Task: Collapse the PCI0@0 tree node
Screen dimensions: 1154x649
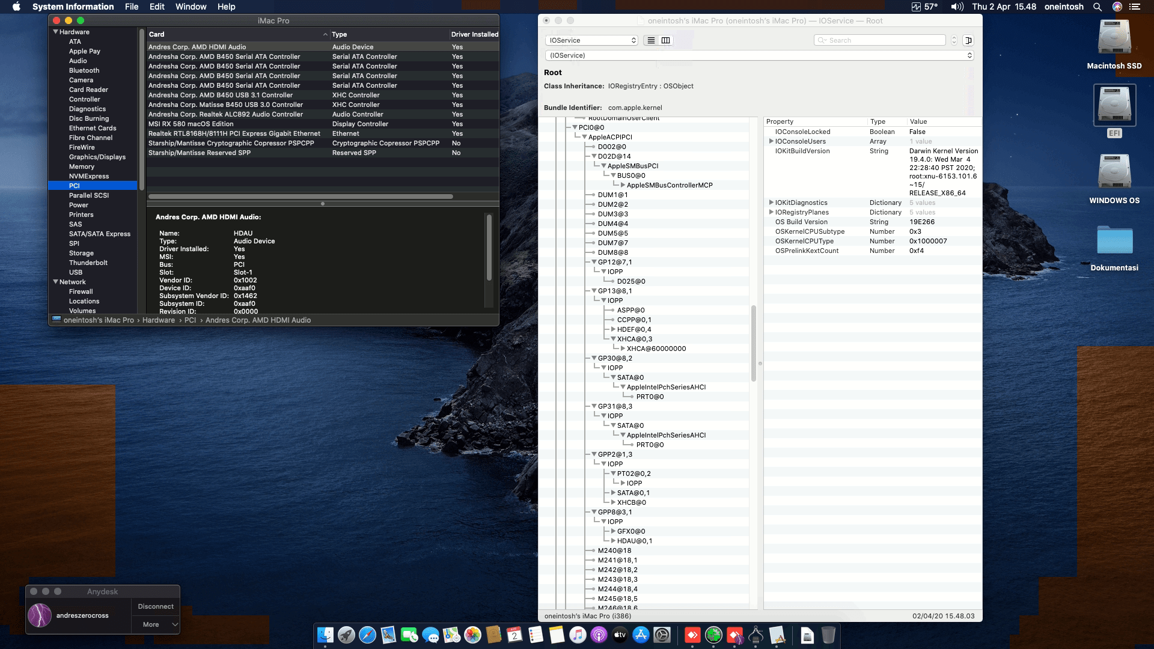Action: click(x=575, y=127)
